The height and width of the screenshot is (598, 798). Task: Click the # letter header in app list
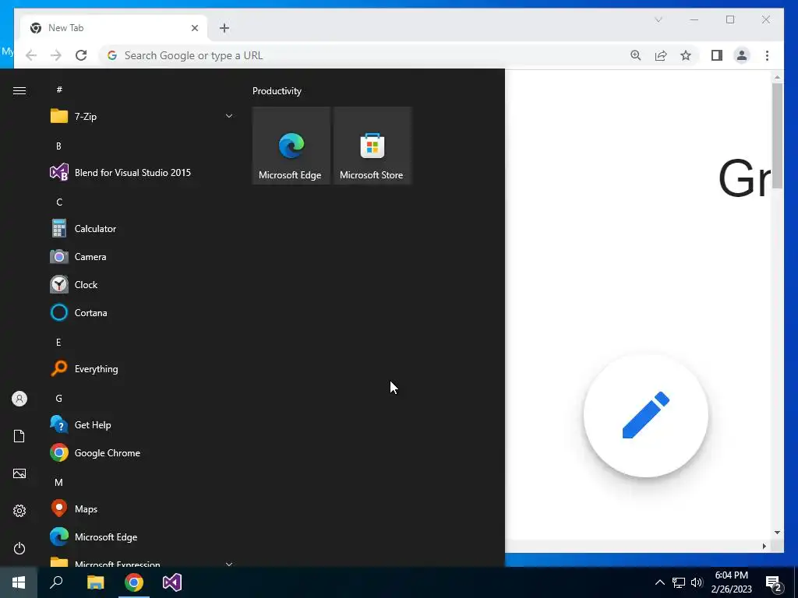[x=59, y=90]
